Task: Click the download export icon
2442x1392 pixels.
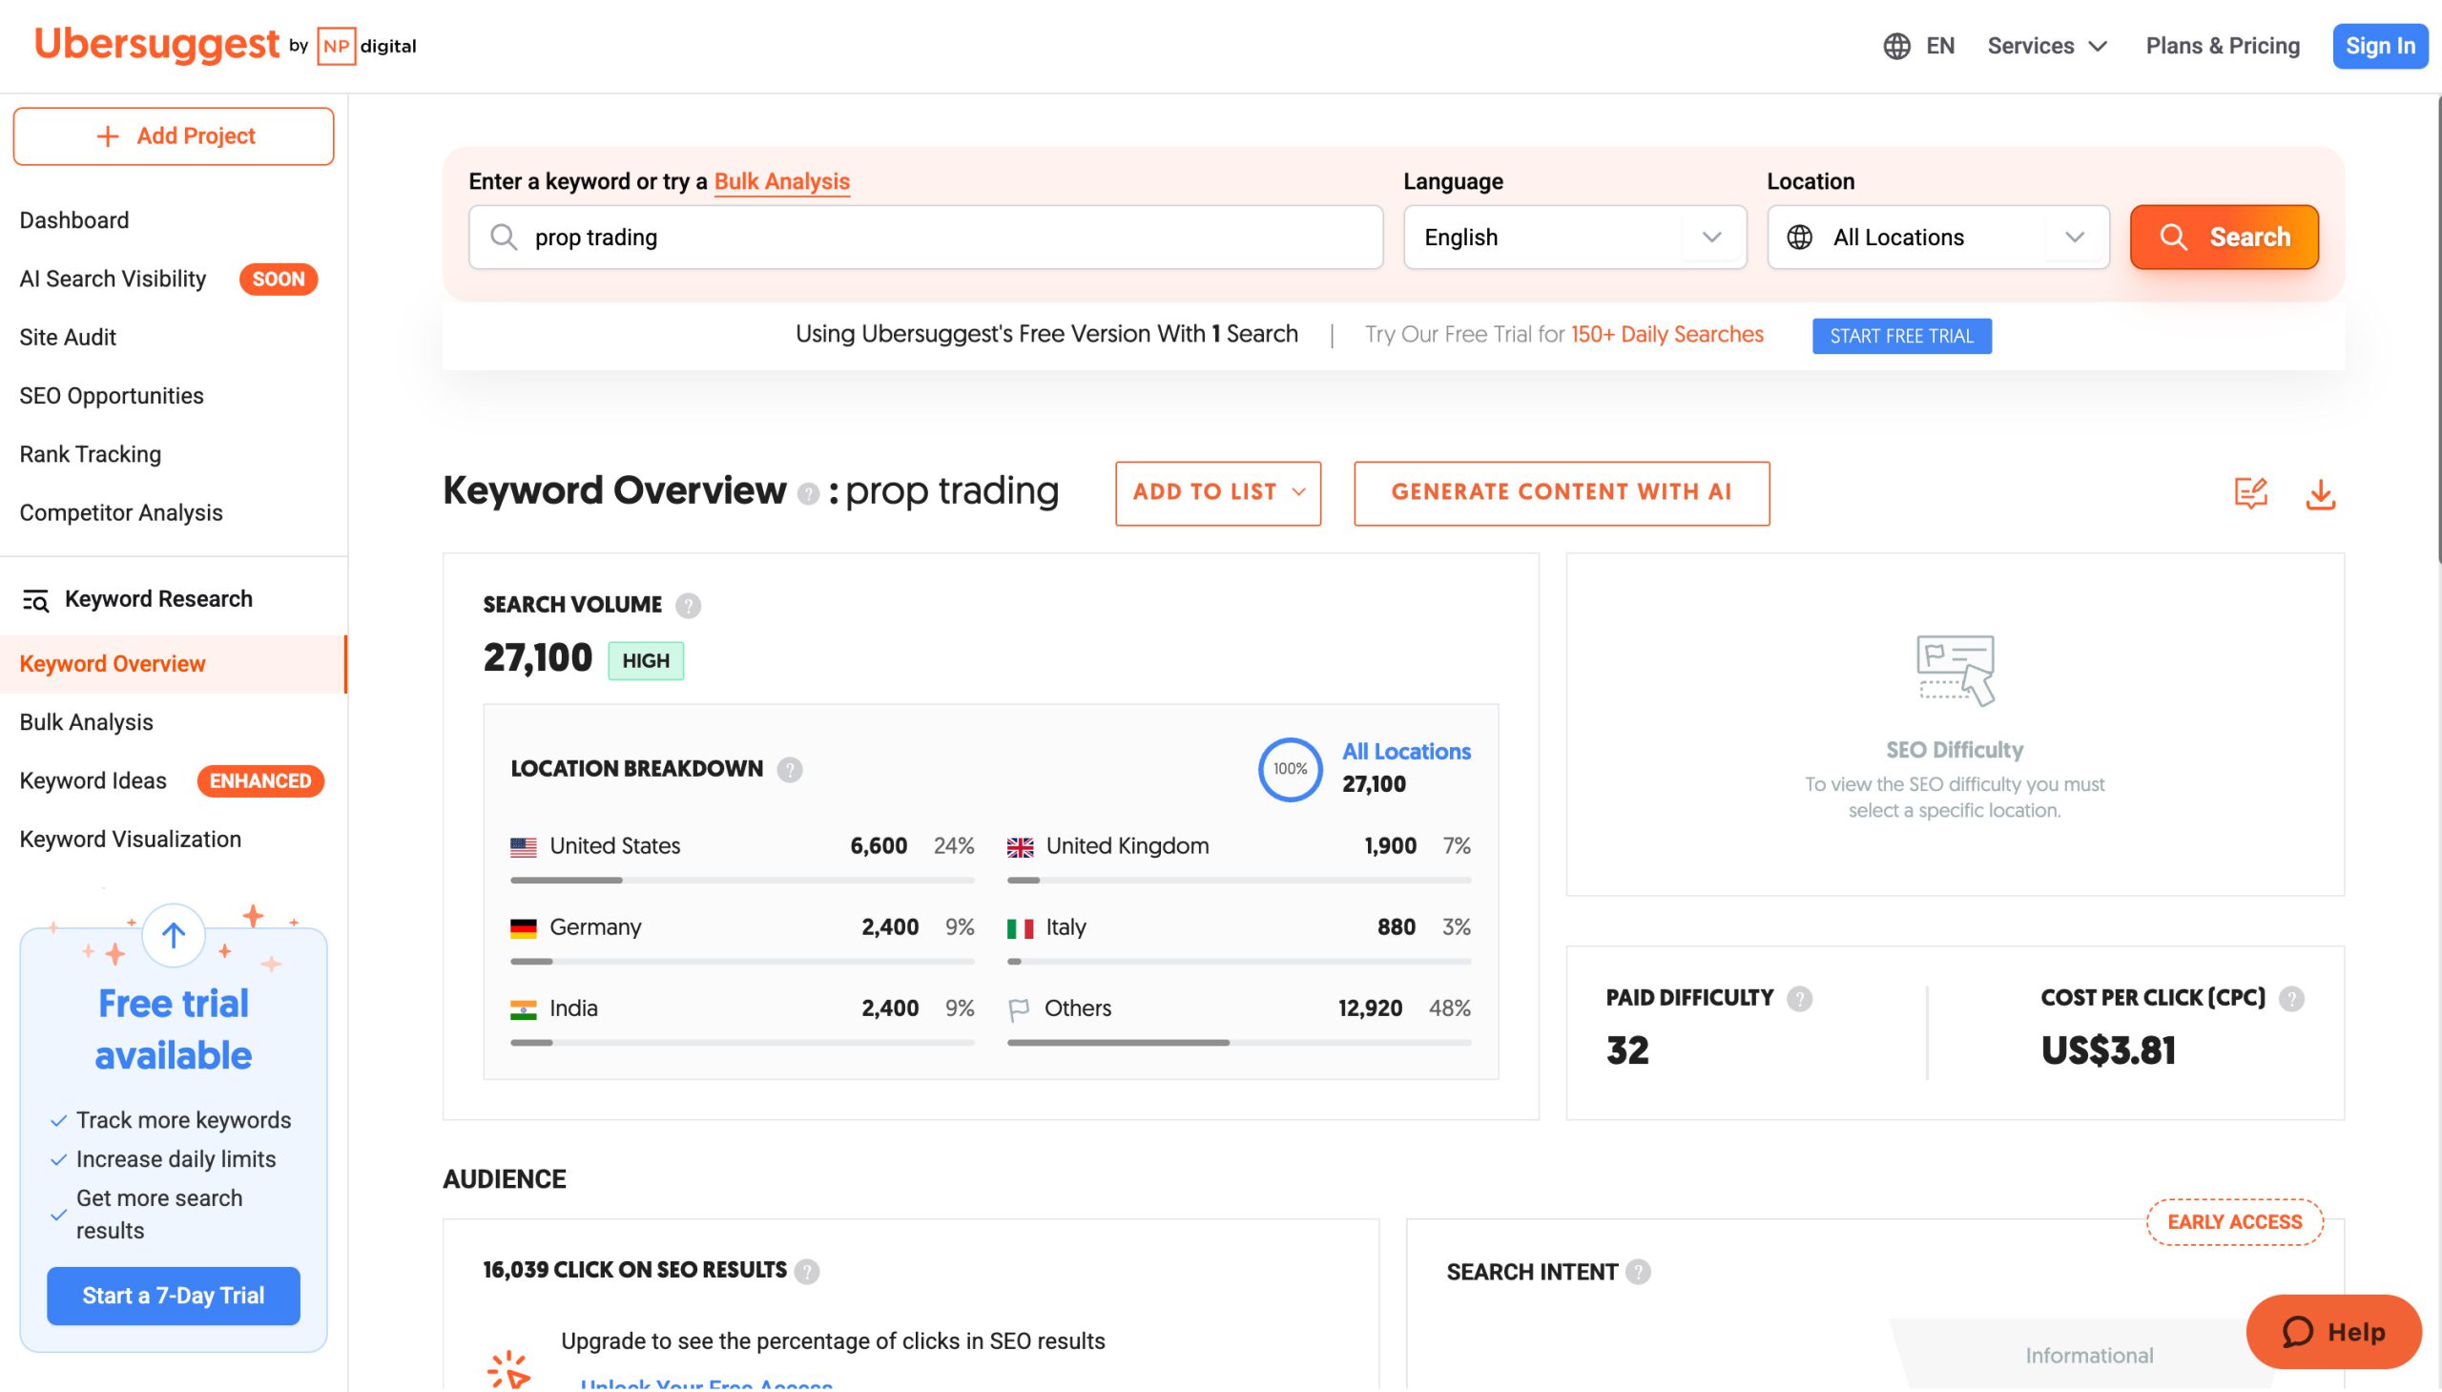Action: 2320,494
